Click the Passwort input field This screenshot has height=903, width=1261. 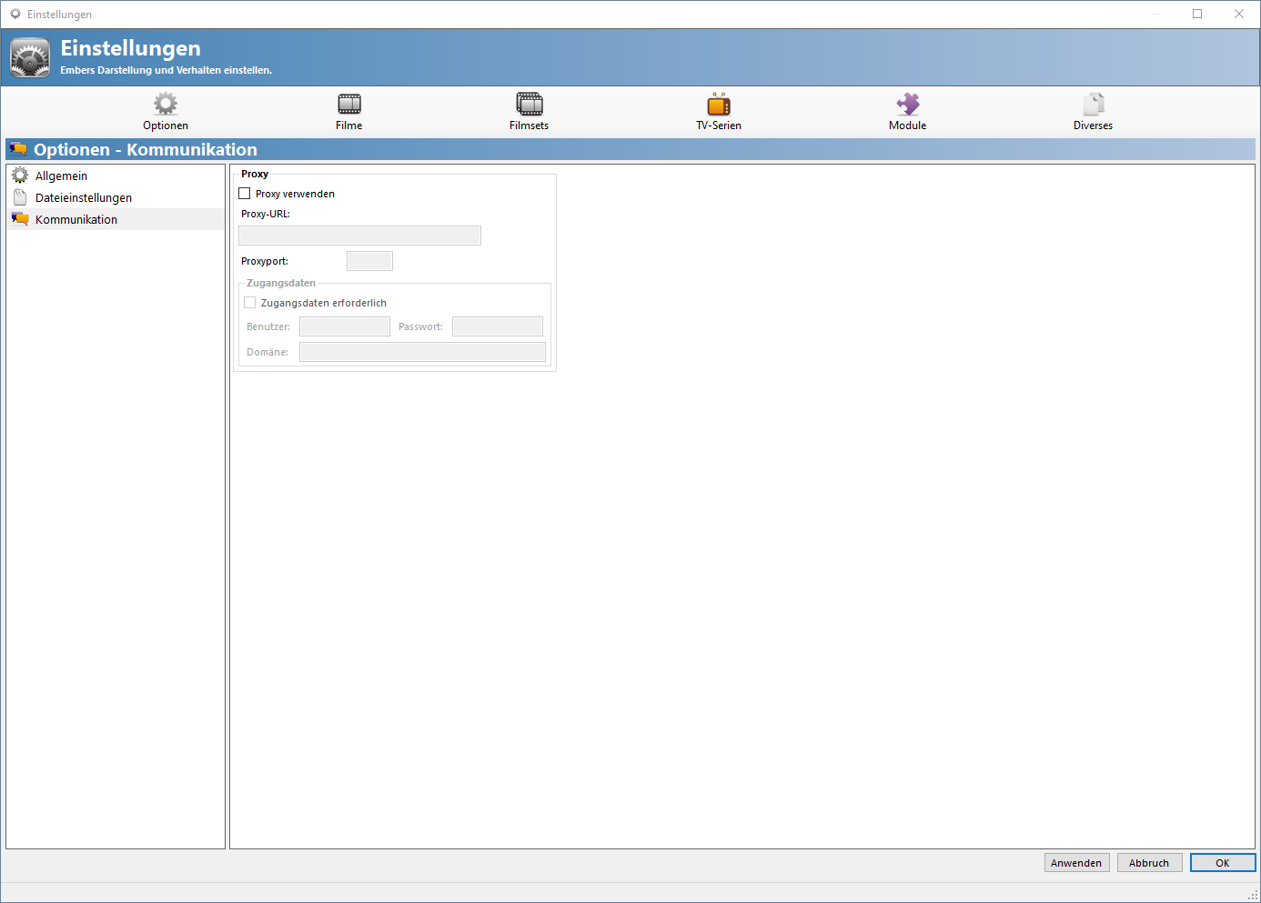[x=498, y=326]
